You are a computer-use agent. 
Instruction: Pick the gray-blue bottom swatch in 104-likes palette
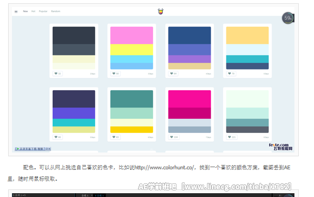click(x=190, y=130)
